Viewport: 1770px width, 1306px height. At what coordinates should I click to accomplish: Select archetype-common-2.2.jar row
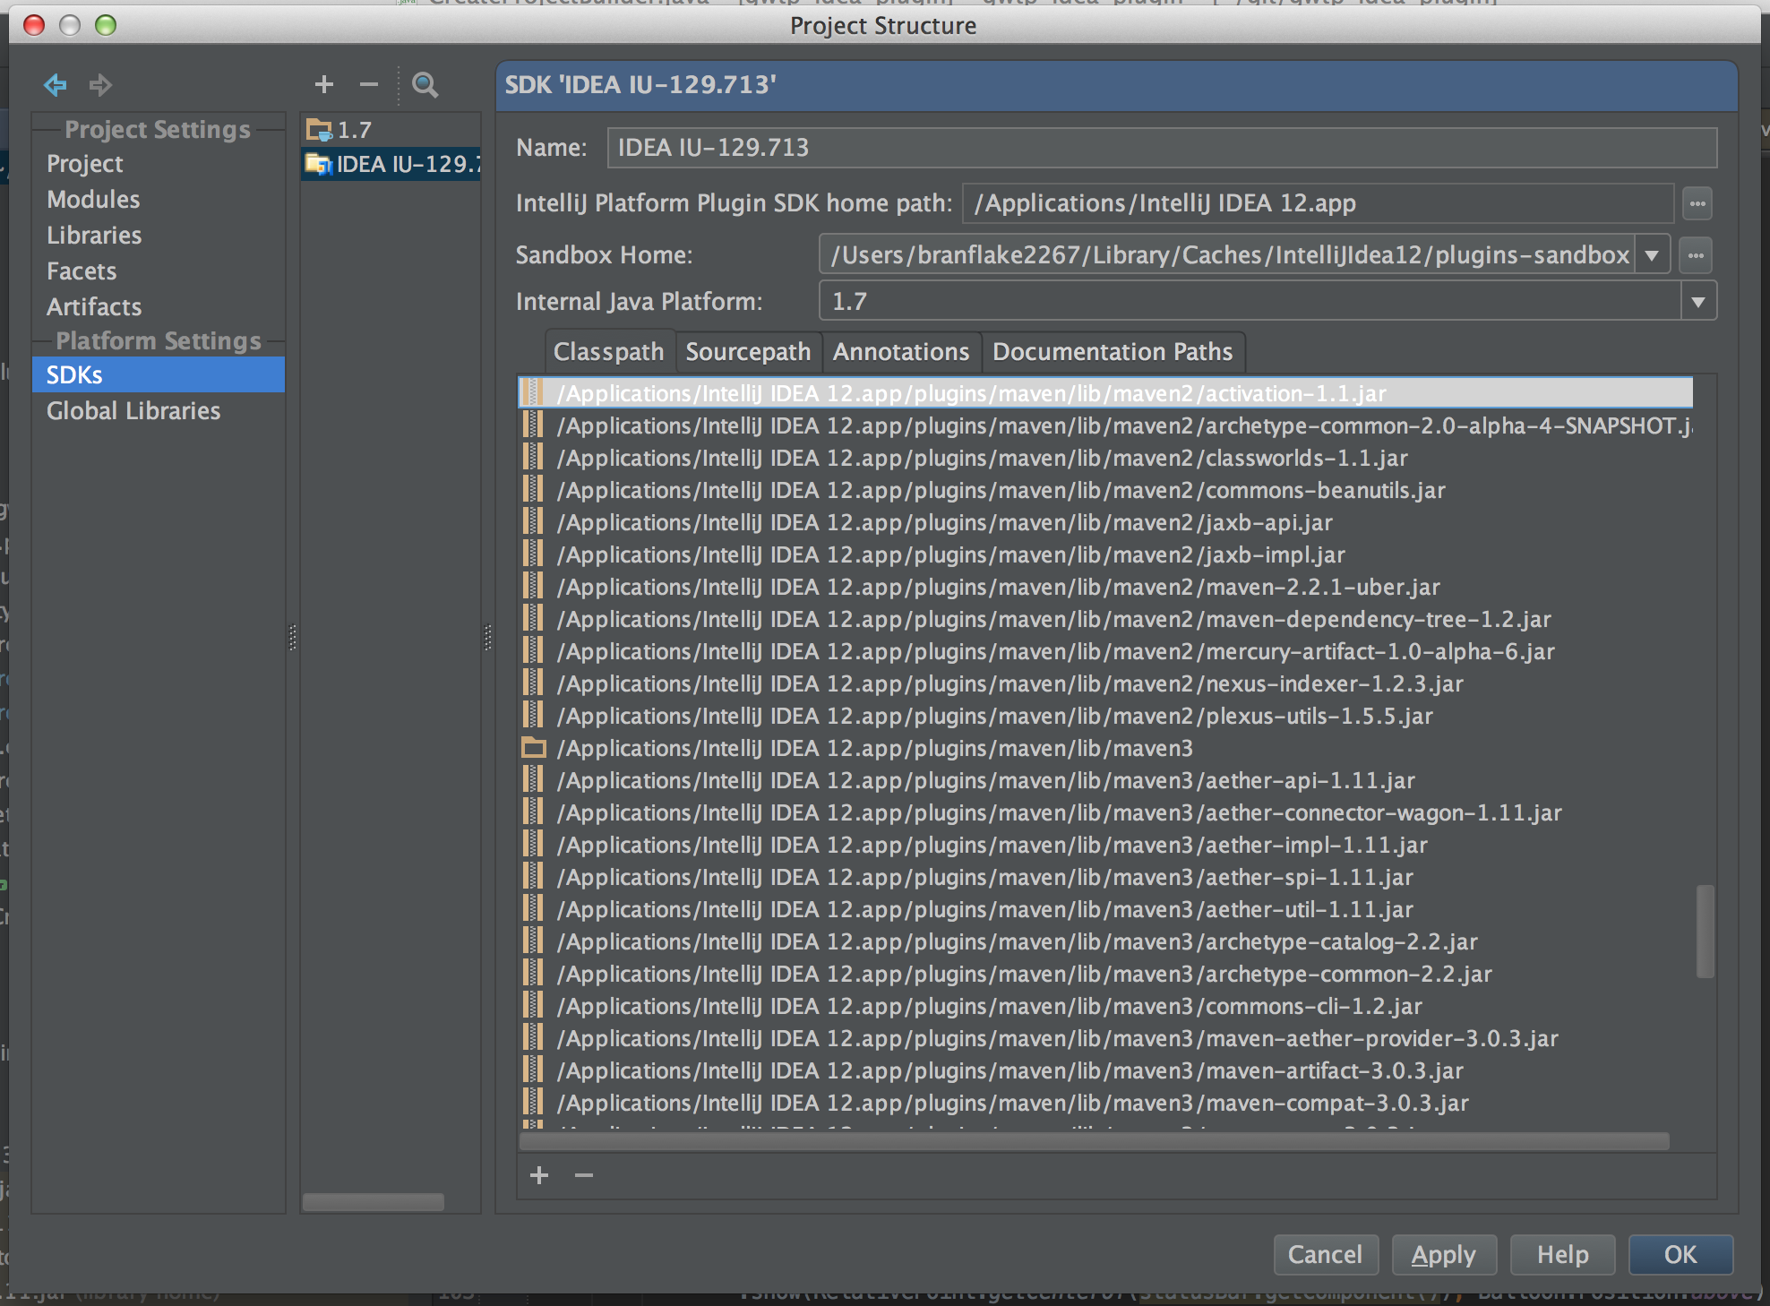pos(1105,974)
